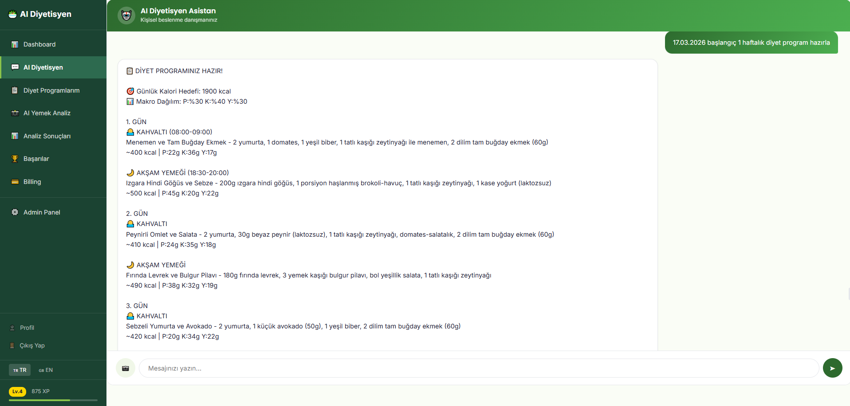Click the Sebzeli Yumurta ve Avokado line
Screen dimensions: 850x406
click(293, 326)
